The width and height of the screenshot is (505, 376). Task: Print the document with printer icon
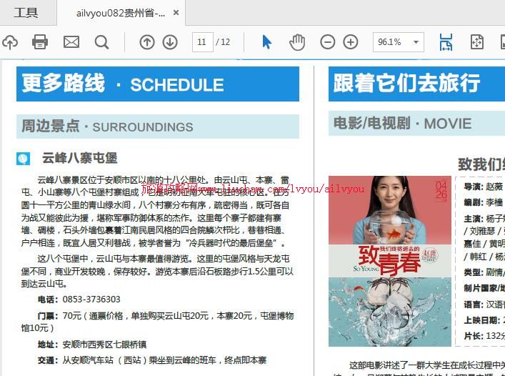click(40, 42)
